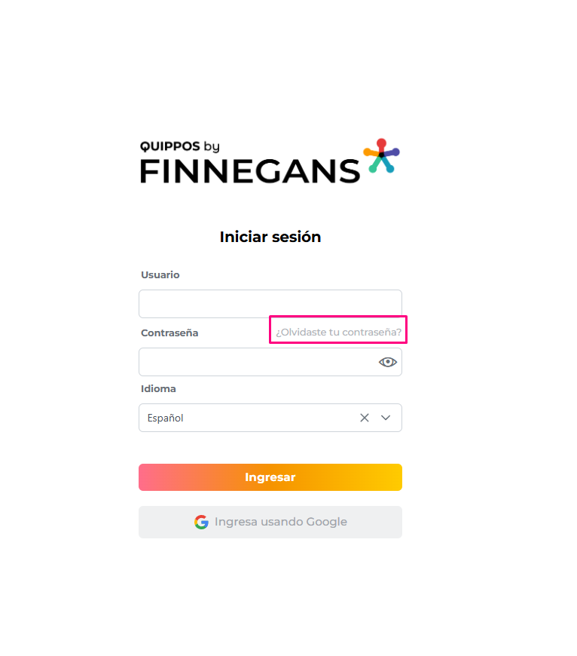Viewport: 577px width, 656px height.
Task: Show password with the eye icon
Action: 387,362
